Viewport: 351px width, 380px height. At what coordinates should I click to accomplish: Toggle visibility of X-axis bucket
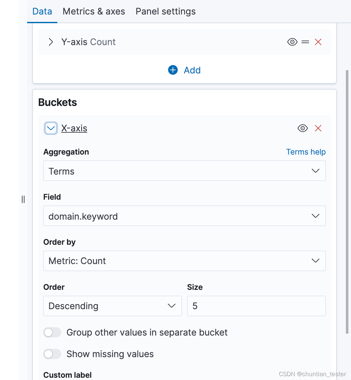coord(302,128)
